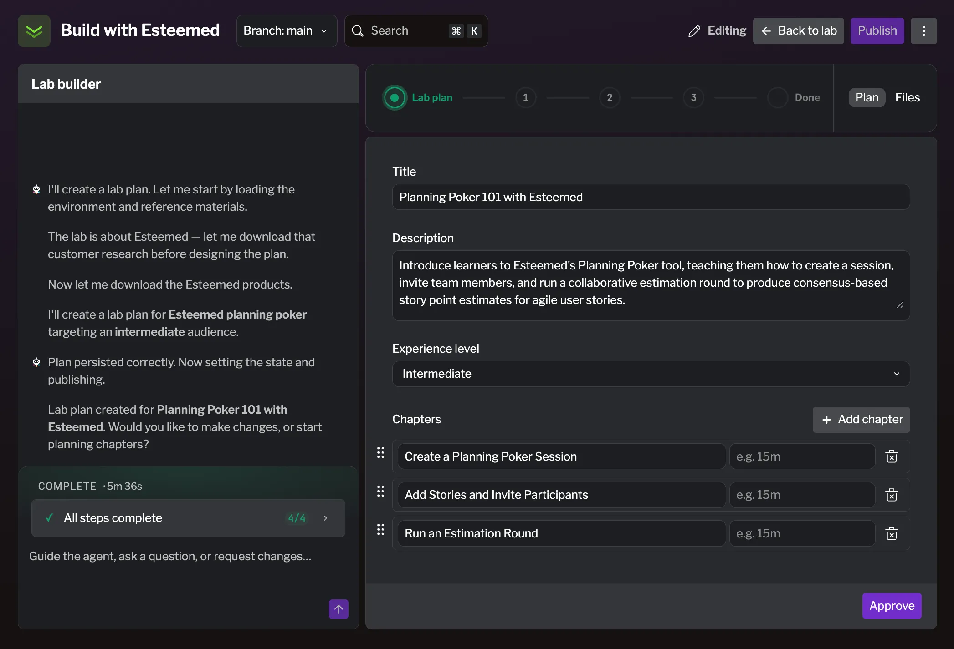Screen dimensions: 954x649
Task: Click the agent icon beside Plan persisted message
Action: click(x=36, y=362)
